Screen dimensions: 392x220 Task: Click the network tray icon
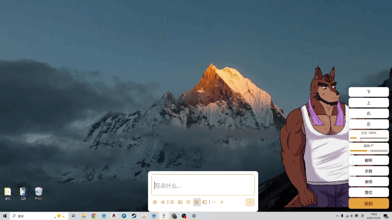(x=347, y=216)
